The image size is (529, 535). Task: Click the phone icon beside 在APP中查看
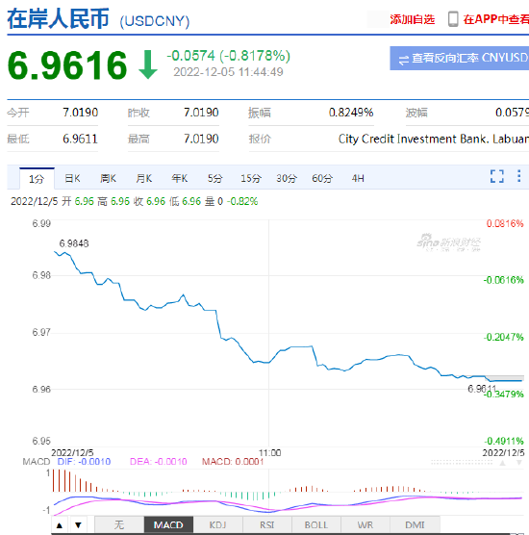coord(453,19)
